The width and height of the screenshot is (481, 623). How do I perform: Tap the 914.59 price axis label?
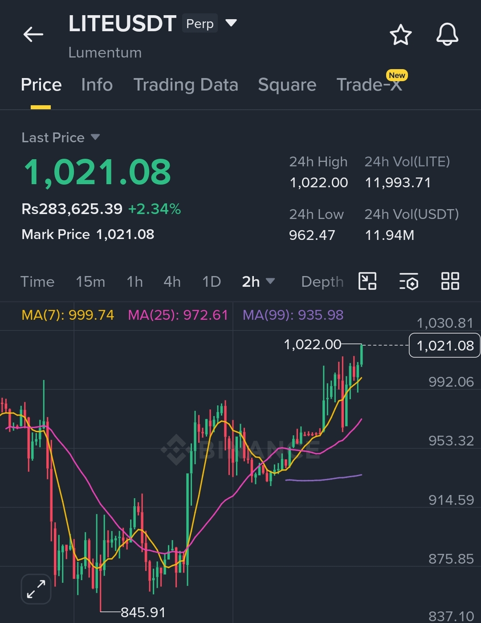(x=451, y=500)
